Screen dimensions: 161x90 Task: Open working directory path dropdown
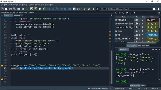151,9
